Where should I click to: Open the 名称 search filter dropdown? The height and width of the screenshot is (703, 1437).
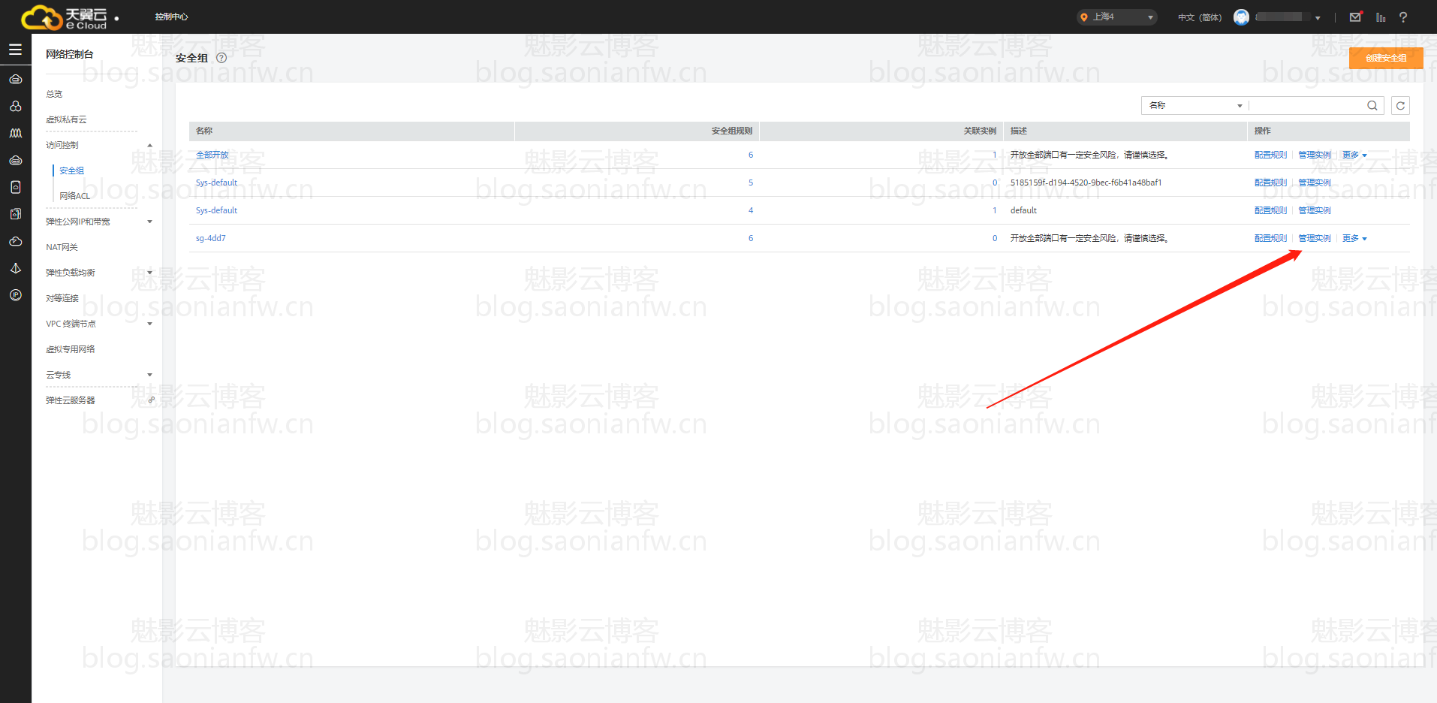[1195, 106]
